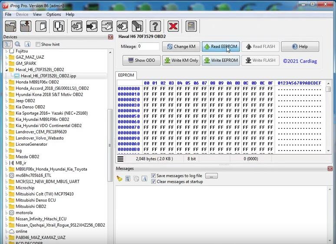Expand Microchip folder

[x=7, y=188]
